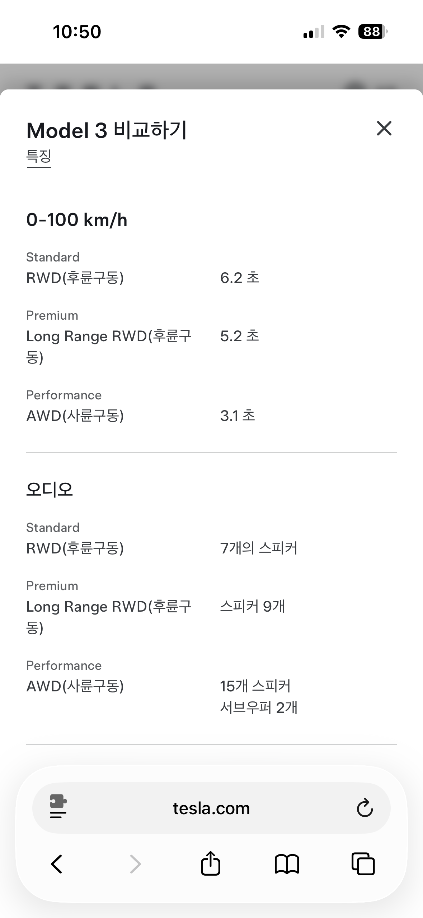Open Safari bookmarks
Screen dimensions: 423x918
tap(287, 864)
